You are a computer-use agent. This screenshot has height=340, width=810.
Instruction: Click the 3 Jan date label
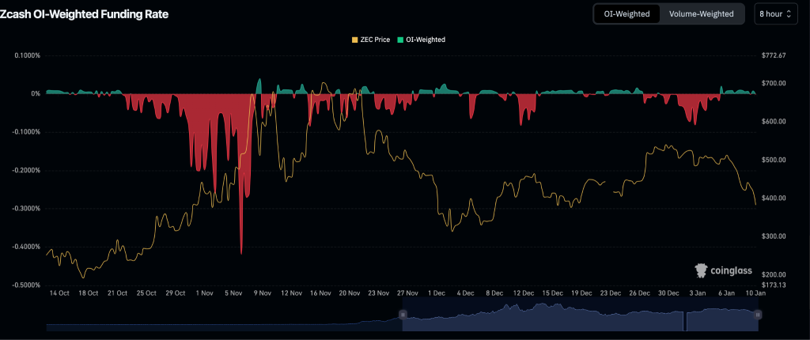point(698,293)
